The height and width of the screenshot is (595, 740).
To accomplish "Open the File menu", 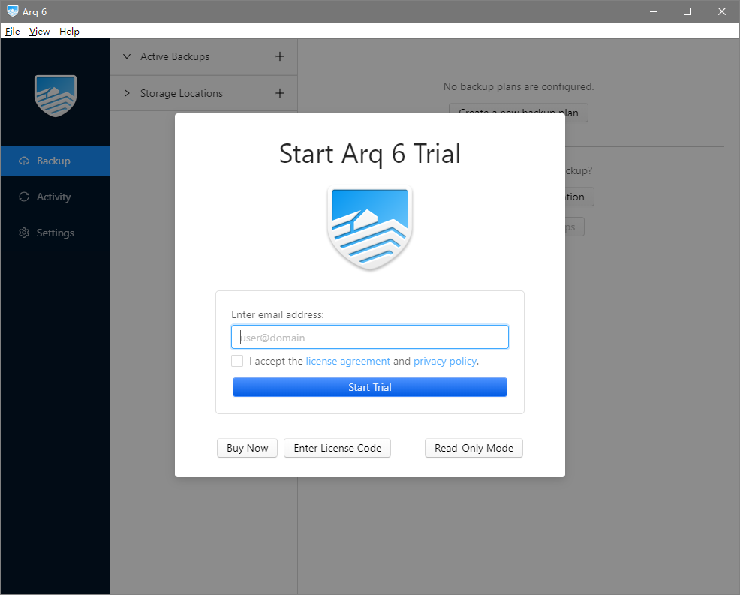I will pyautogui.click(x=13, y=32).
